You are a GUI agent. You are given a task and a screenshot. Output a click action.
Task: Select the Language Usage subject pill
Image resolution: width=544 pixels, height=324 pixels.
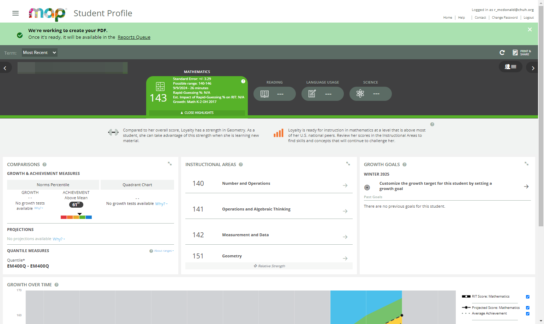click(322, 94)
